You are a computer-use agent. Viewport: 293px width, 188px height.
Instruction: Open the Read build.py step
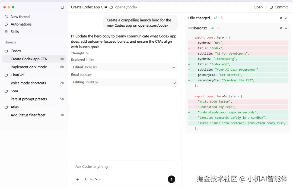pyautogui.click(x=81, y=74)
